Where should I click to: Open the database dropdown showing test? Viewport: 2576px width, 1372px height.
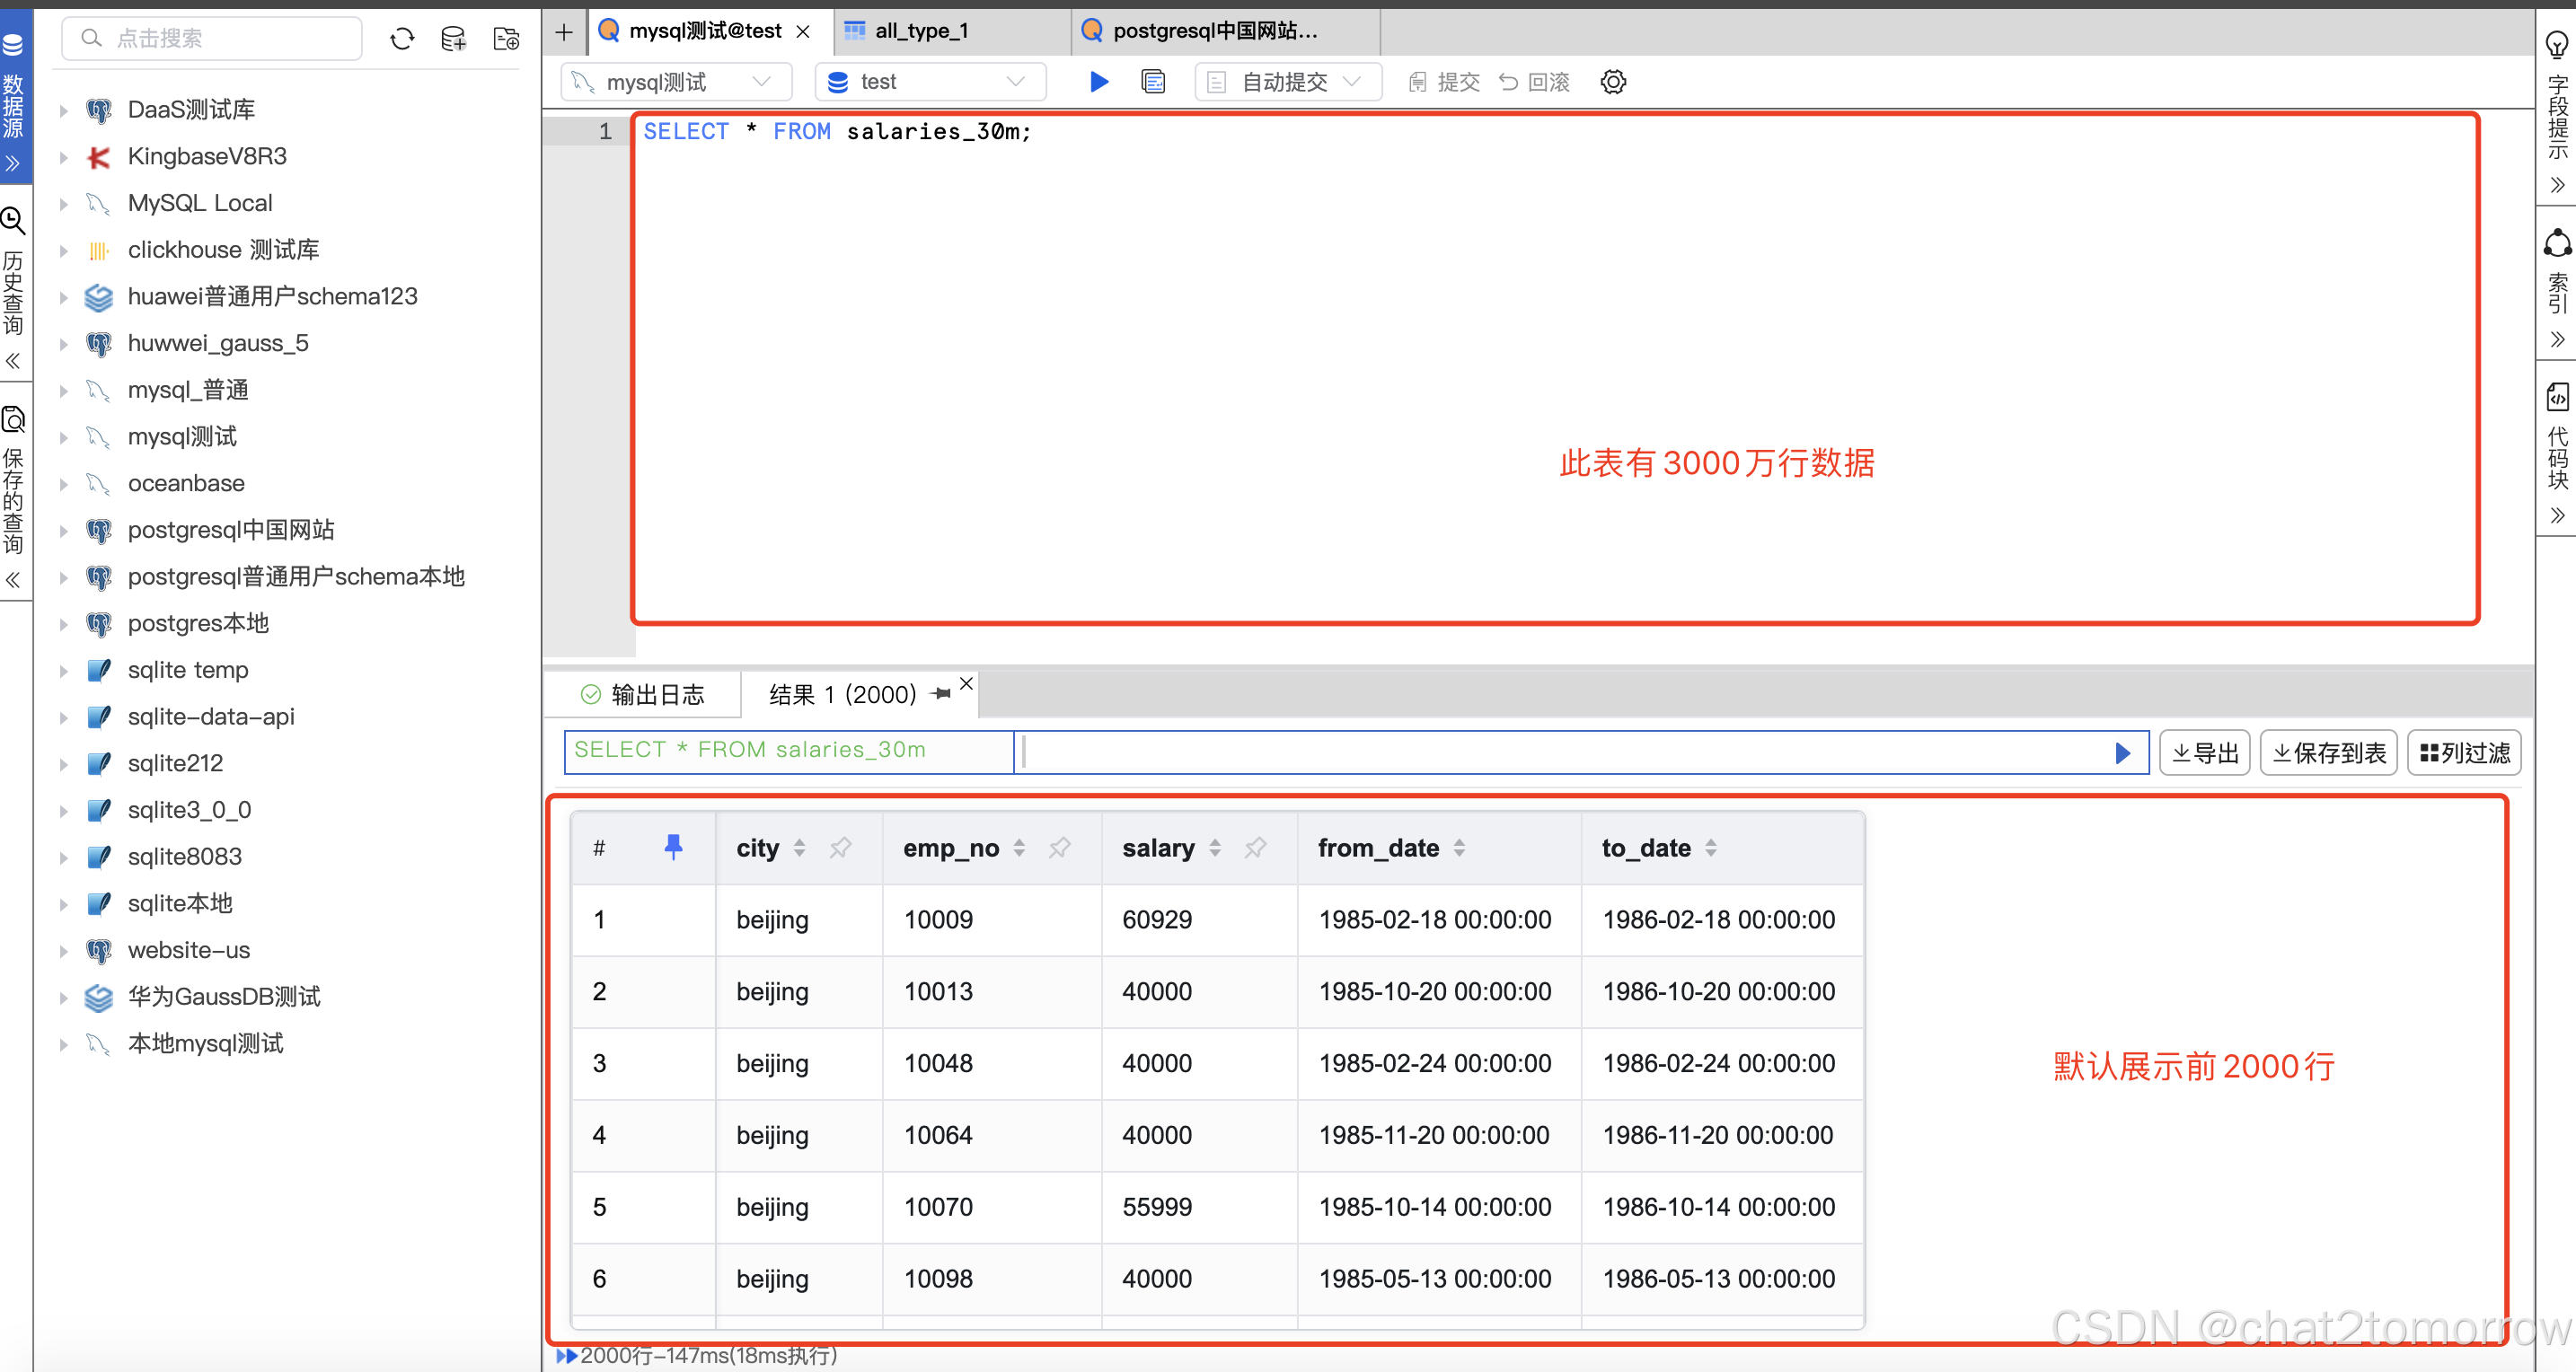click(x=1015, y=81)
